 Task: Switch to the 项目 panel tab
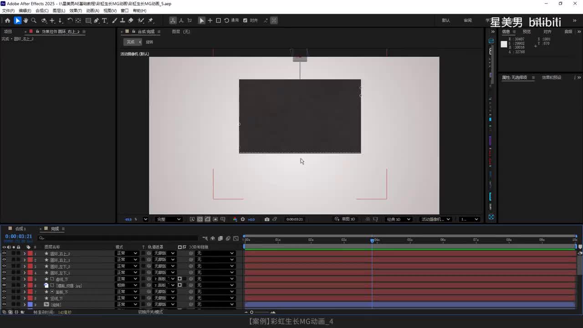pyautogui.click(x=8, y=32)
